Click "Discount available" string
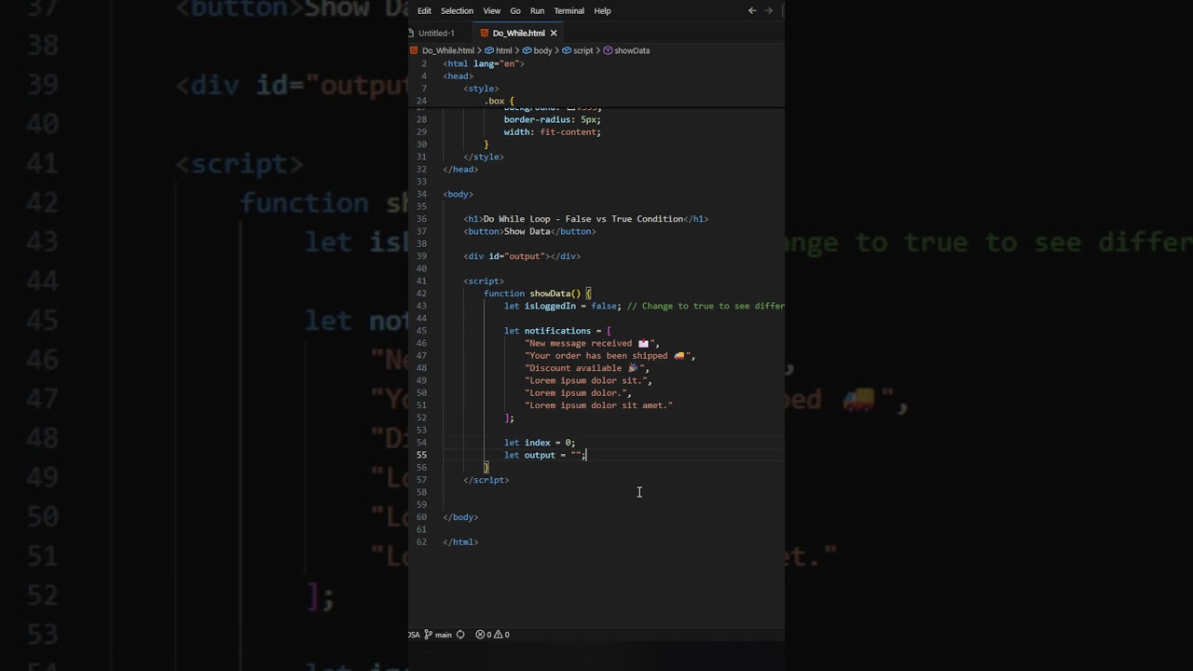Image resolution: width=1193 pixels, height=671 pixels. pos(584,368)
